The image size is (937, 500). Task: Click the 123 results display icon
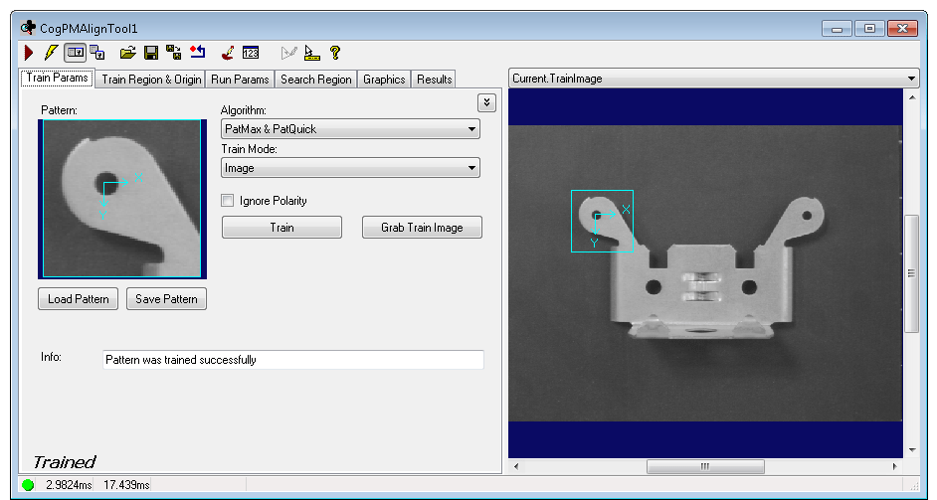coord(251,53)
